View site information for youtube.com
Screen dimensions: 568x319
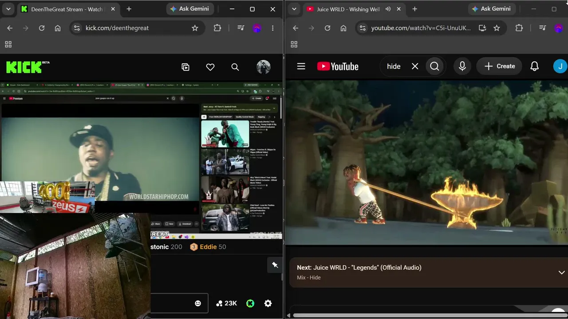[x=363, y=28]
